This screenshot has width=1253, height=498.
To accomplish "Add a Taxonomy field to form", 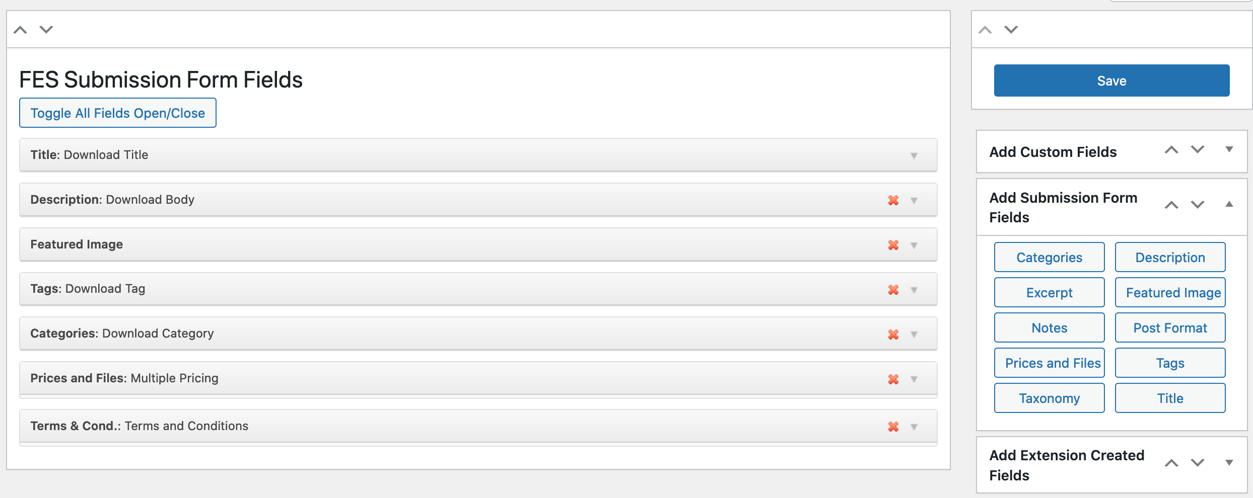I will (1050, 398).
